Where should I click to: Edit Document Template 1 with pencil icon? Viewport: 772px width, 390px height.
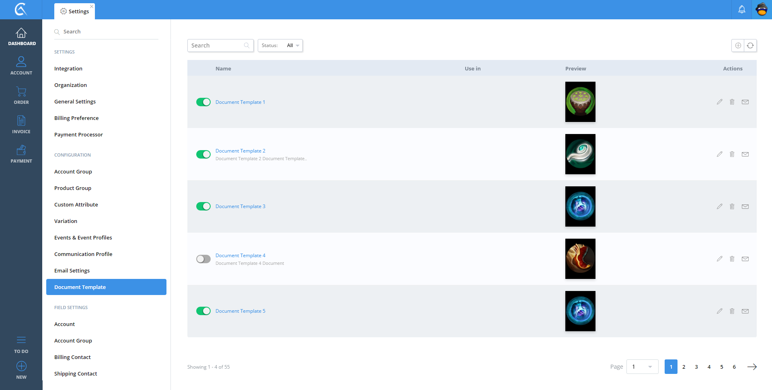click(x=719, y=102)
